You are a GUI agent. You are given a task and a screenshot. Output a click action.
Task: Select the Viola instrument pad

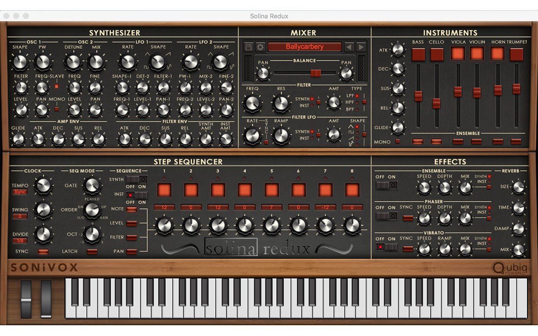pyautogui.click(x=458, y=53)
